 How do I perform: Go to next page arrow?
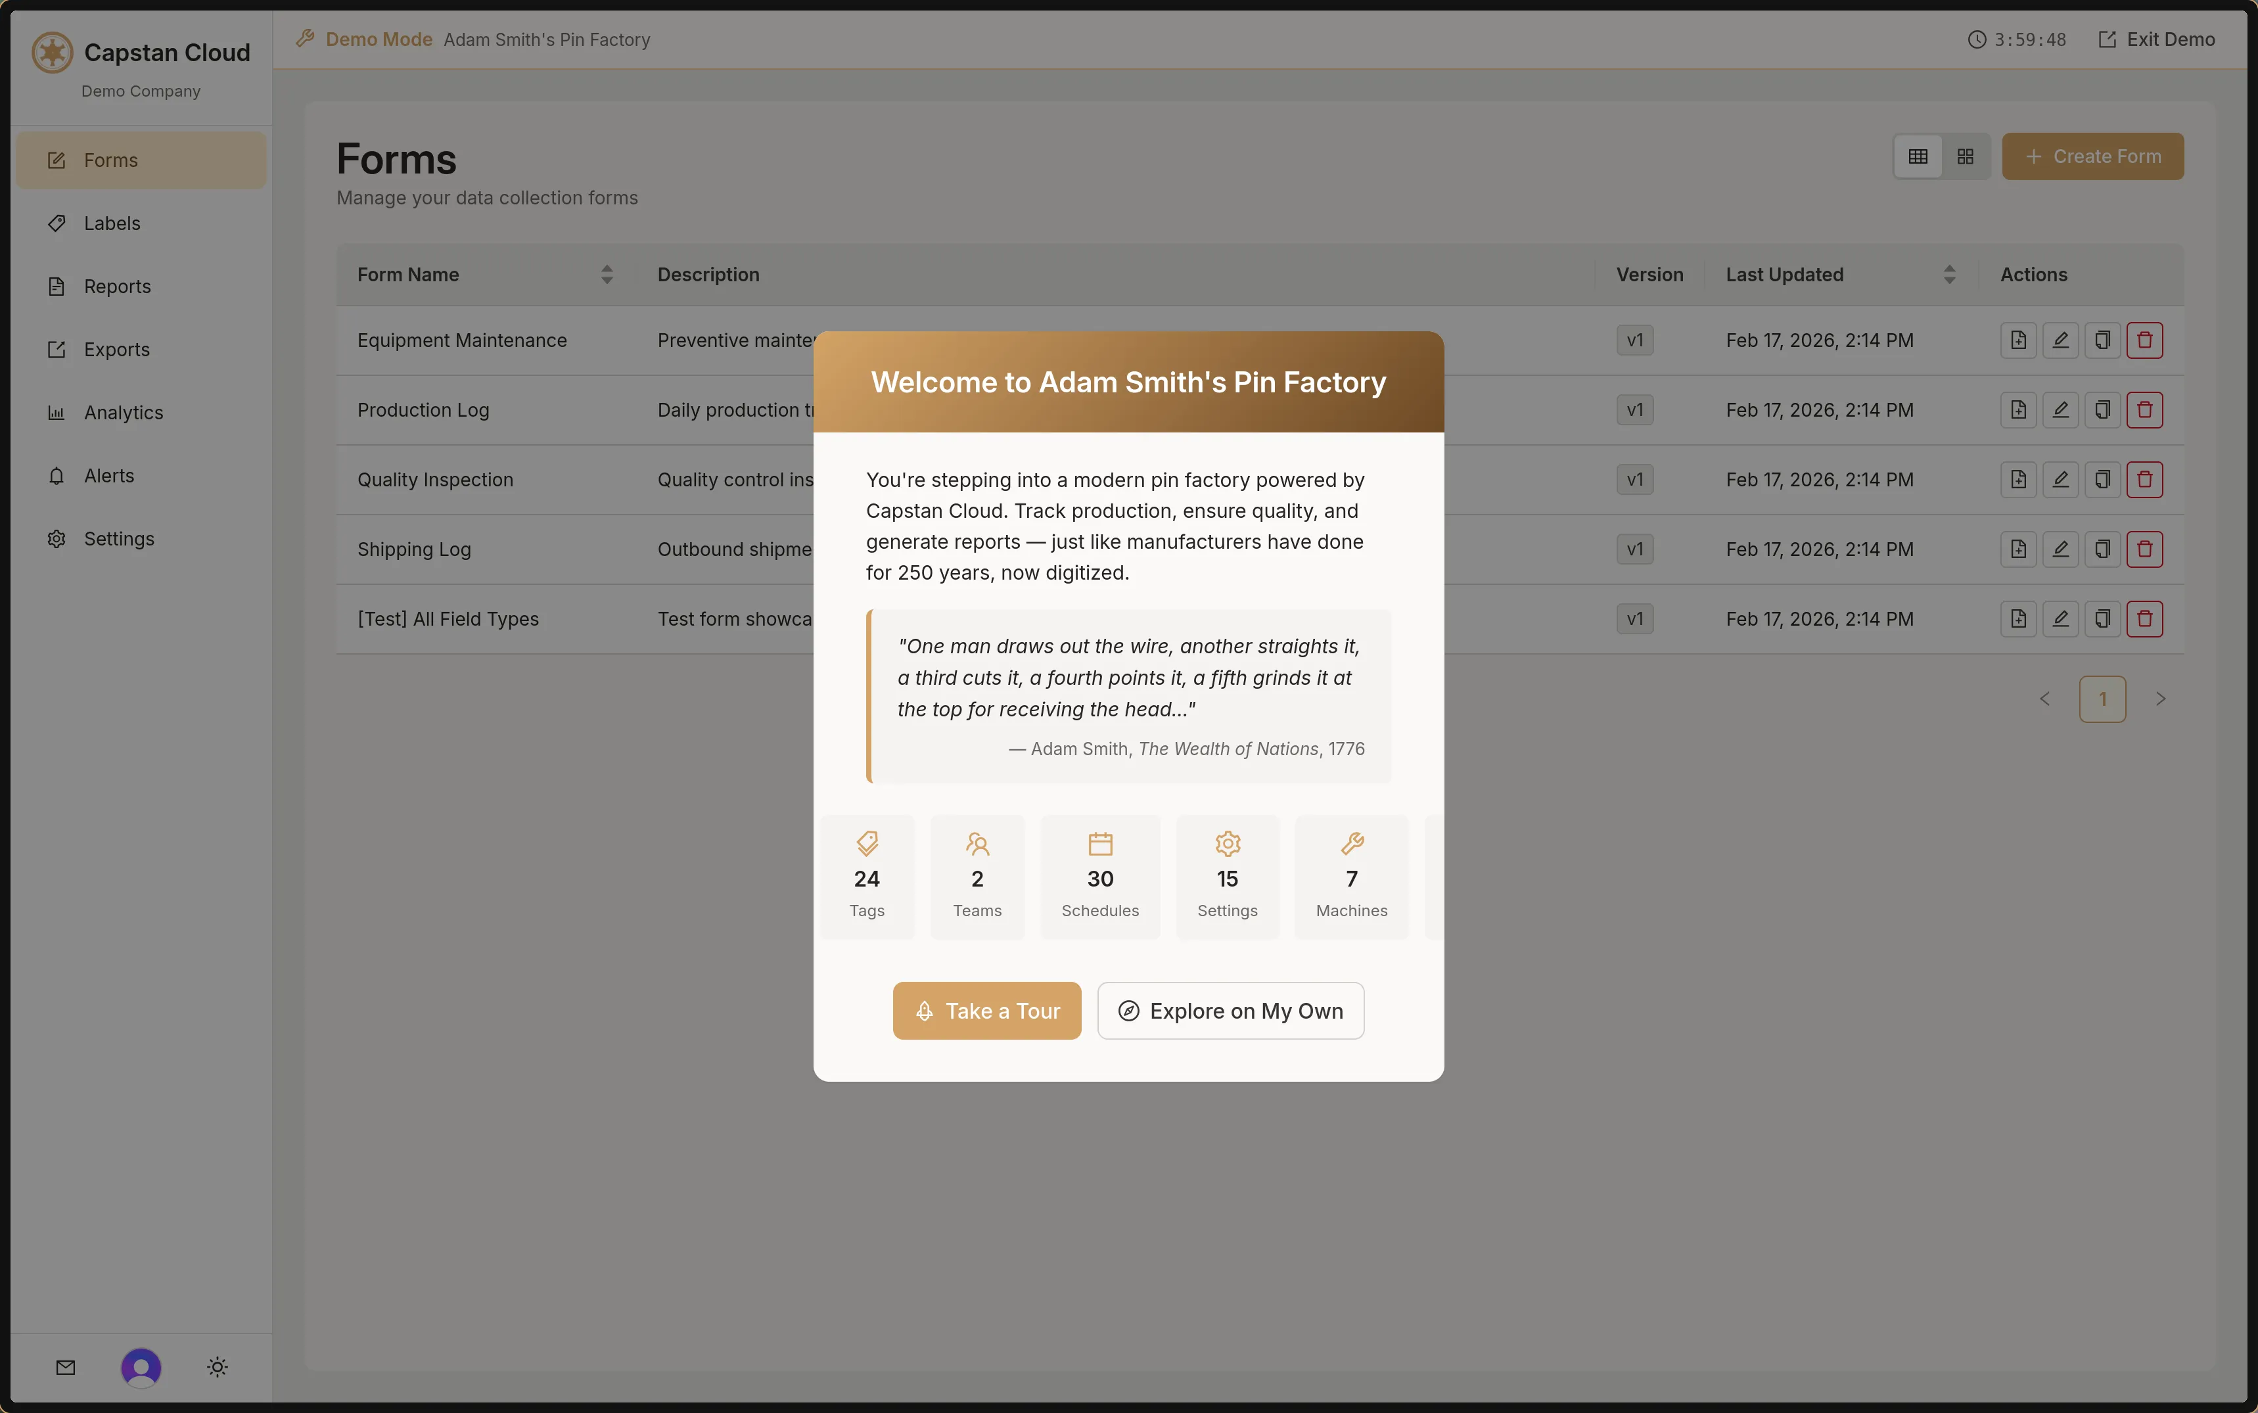tap(2160, 699)
